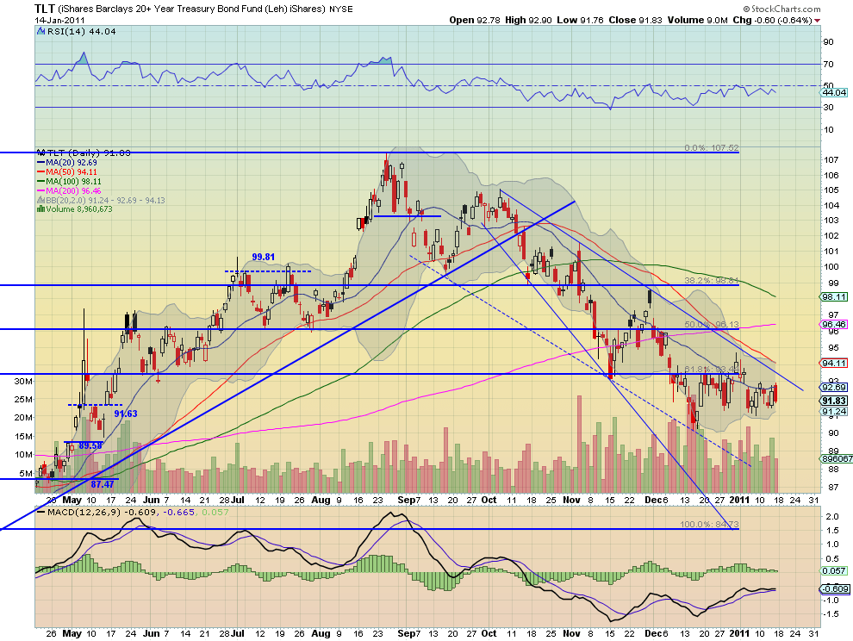Click the MA(200) 96.46 legend entry
Viewport: 853px width, 641px height.
coord(73,191)
